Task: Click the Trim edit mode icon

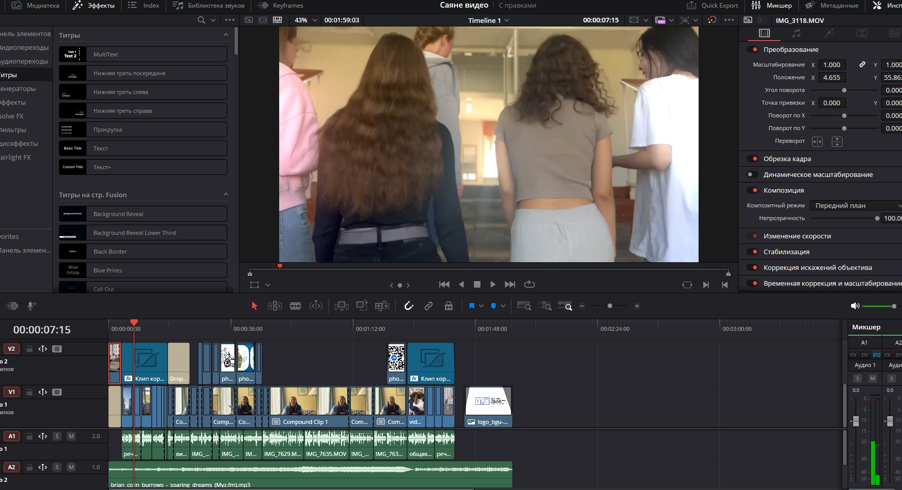Action: click(275, 306)
